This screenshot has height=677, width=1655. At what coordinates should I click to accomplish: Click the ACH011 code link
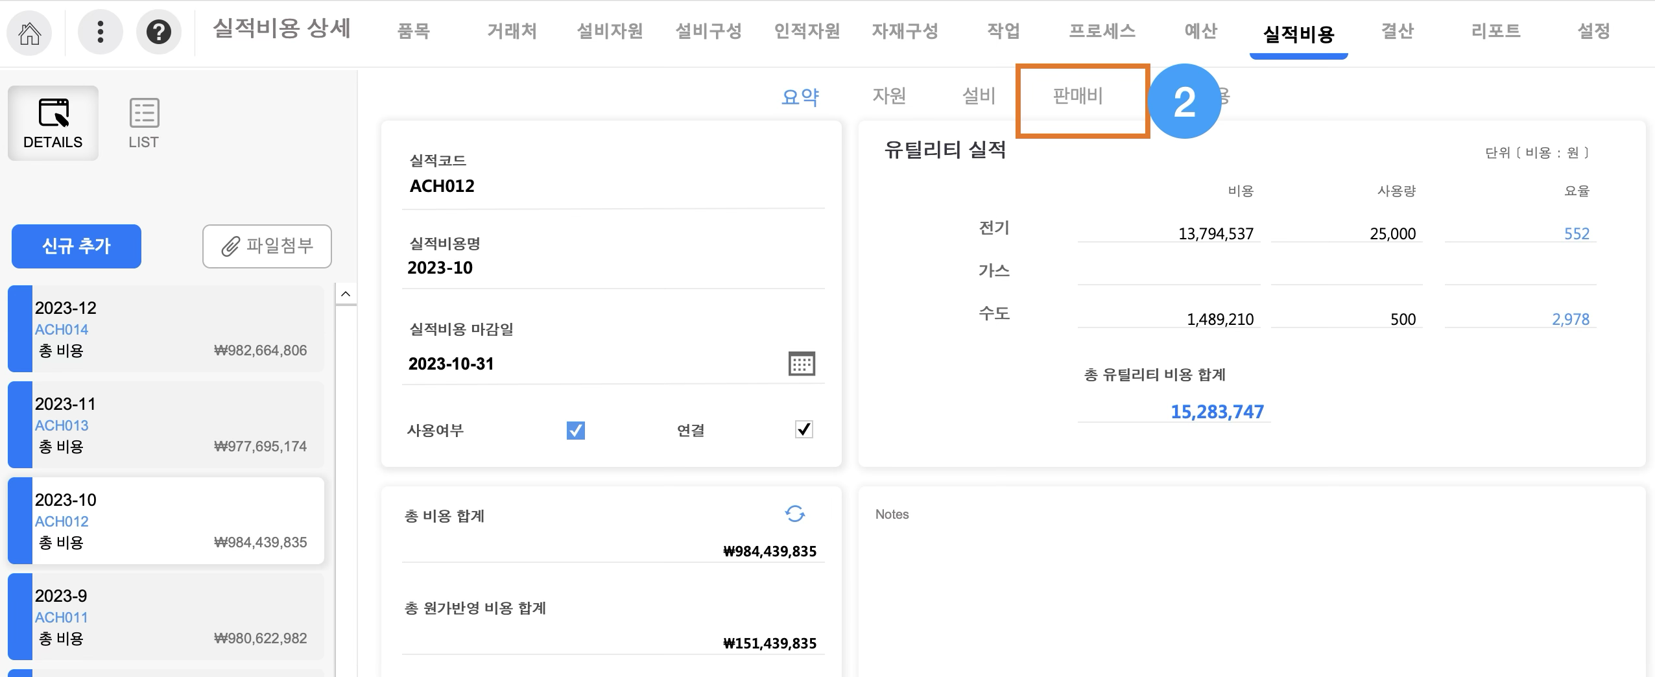[62, 617]
